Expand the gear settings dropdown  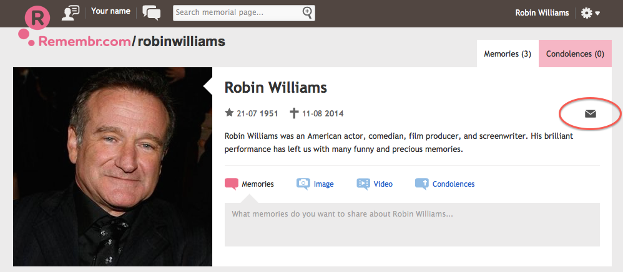pos(590,13)
